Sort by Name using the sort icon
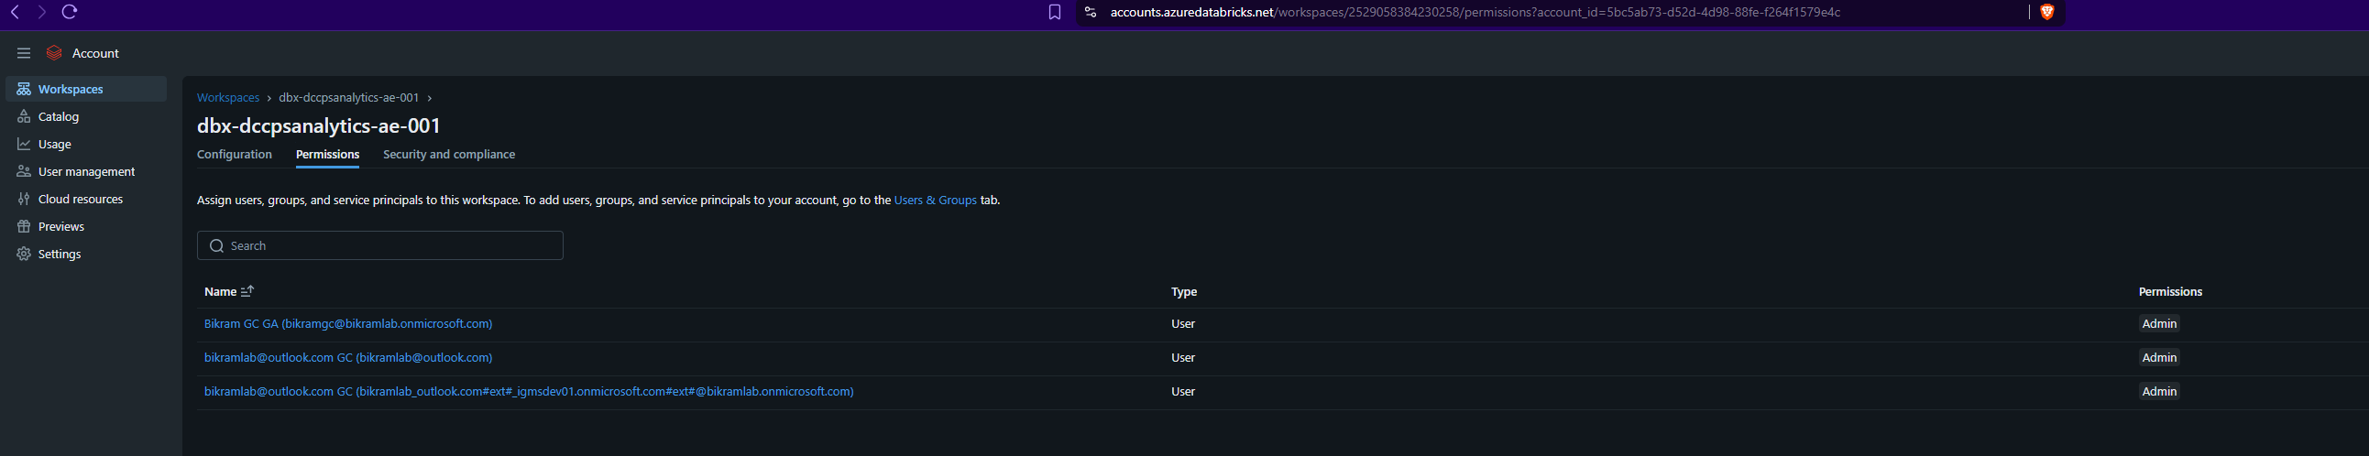The width and height of the screenshot is (2369, 456). click(247, 291)
